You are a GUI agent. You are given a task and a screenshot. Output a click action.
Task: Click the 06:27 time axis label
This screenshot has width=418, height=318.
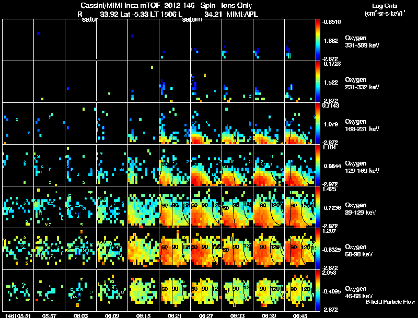pos(206,316)
